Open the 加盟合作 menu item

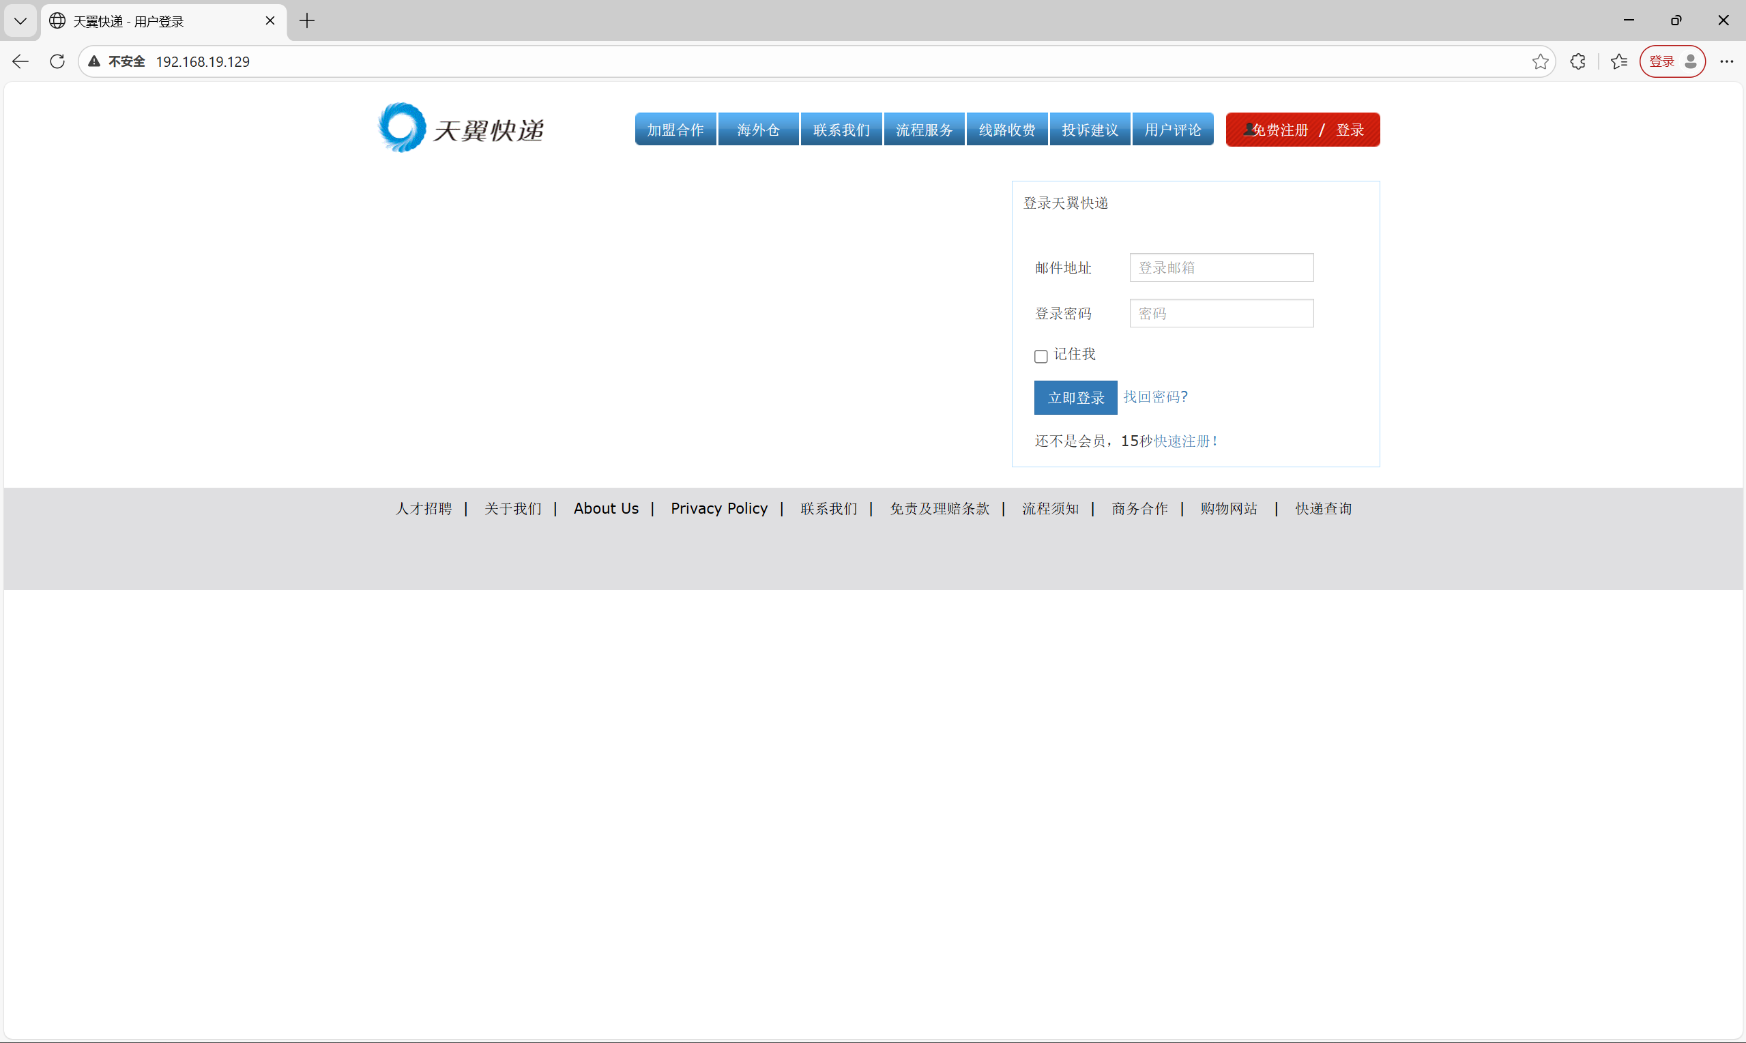[675, 130]
